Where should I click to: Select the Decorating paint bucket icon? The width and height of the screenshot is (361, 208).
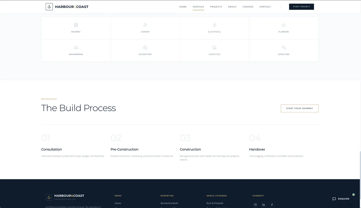click(145, 48)
